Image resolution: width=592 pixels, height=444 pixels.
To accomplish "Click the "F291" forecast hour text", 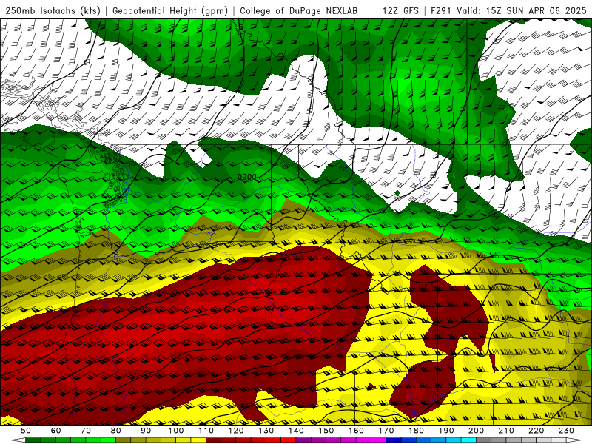I will 440,10.
